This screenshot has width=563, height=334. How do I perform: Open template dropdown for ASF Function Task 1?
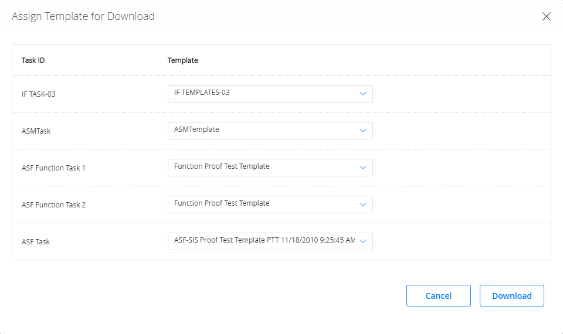tap(270, 168)
